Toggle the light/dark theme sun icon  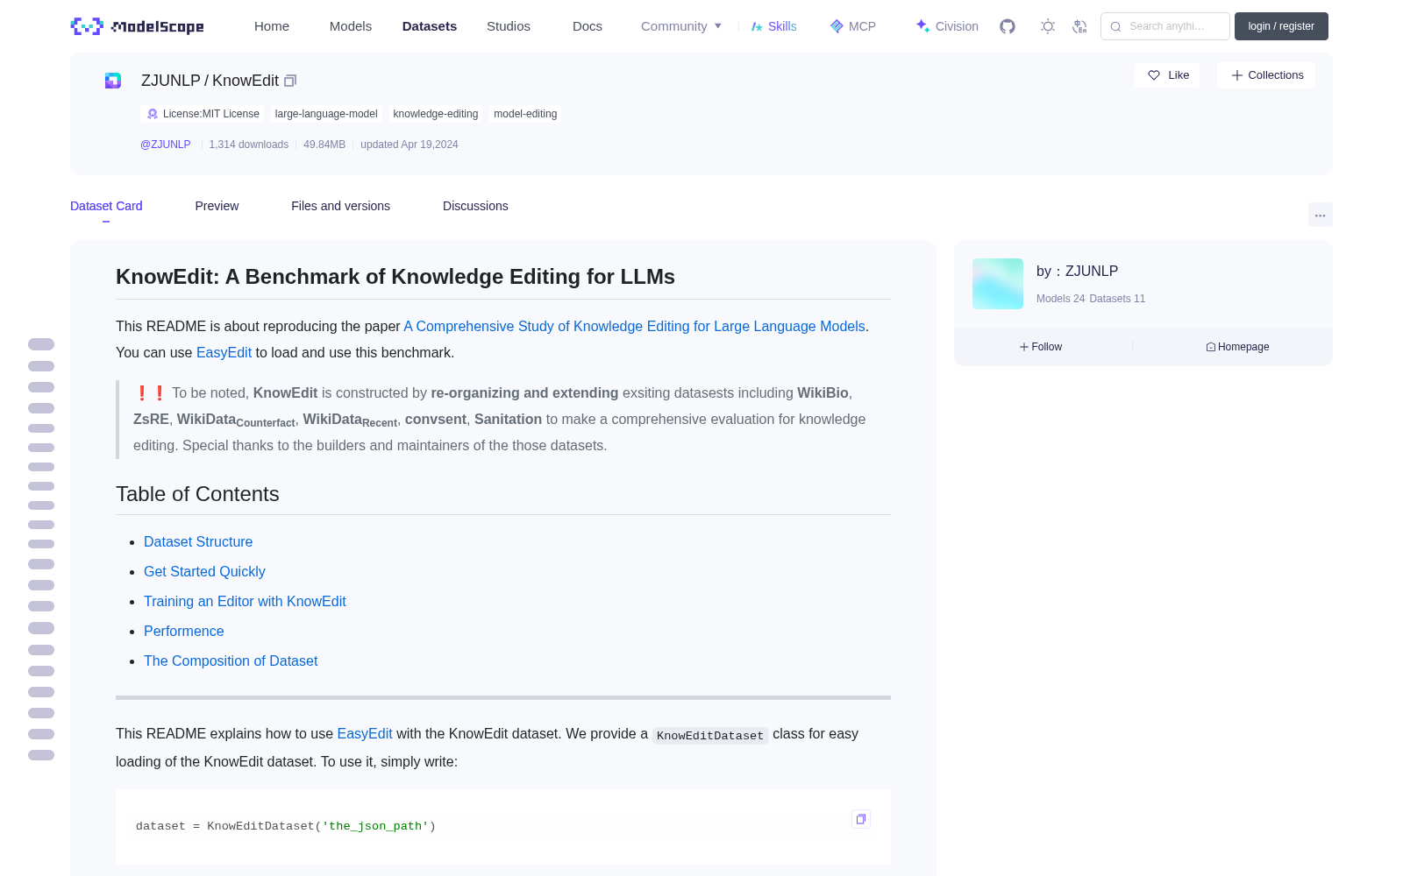pos(1048,26)
